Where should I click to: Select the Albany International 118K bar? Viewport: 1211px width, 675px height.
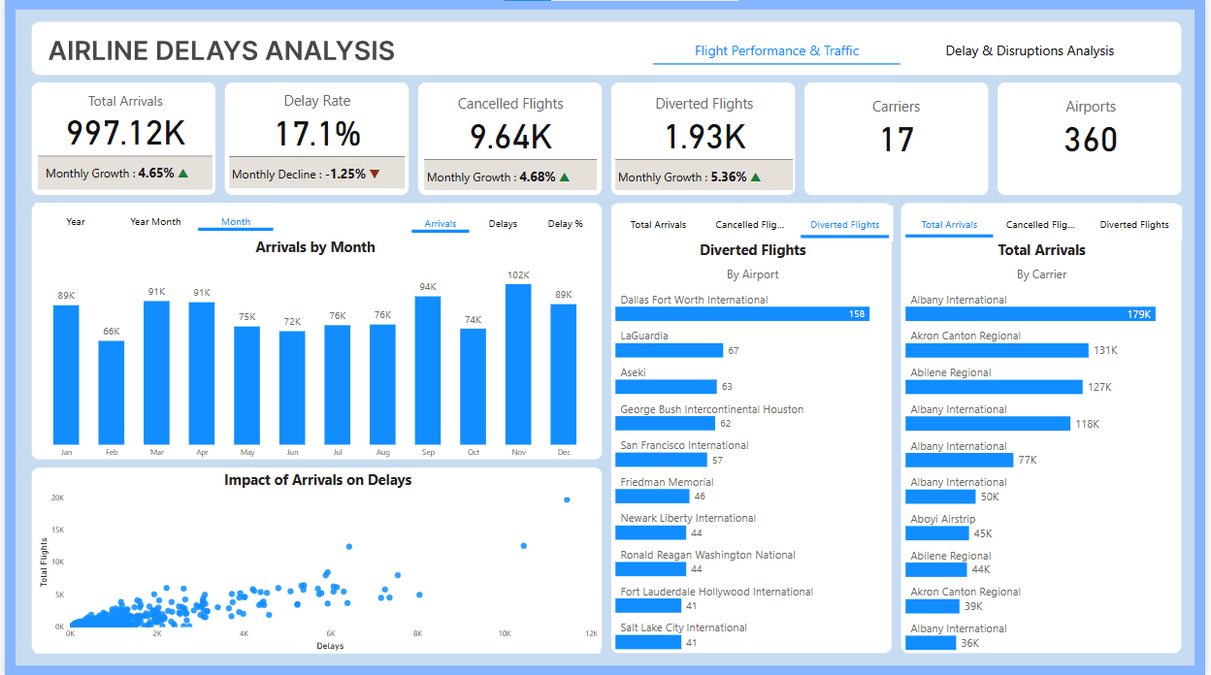988,424
